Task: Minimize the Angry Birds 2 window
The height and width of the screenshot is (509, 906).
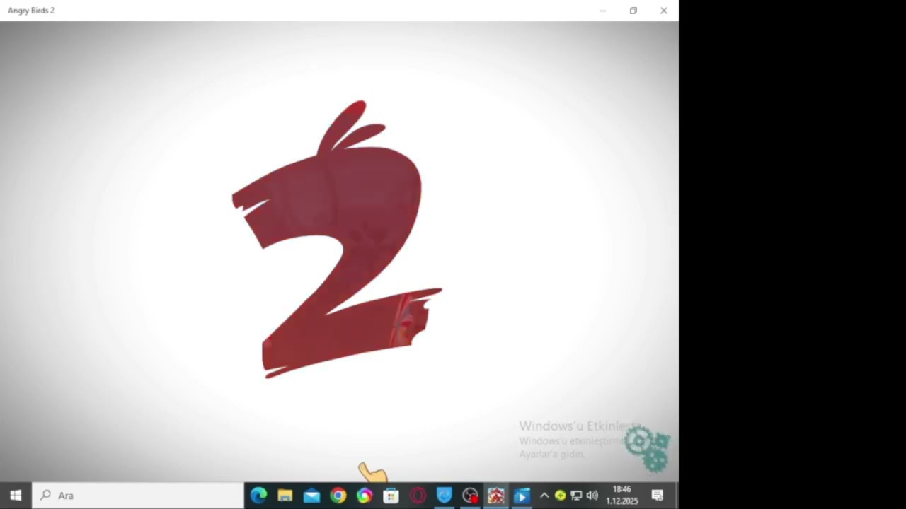Action: point(603,11)
